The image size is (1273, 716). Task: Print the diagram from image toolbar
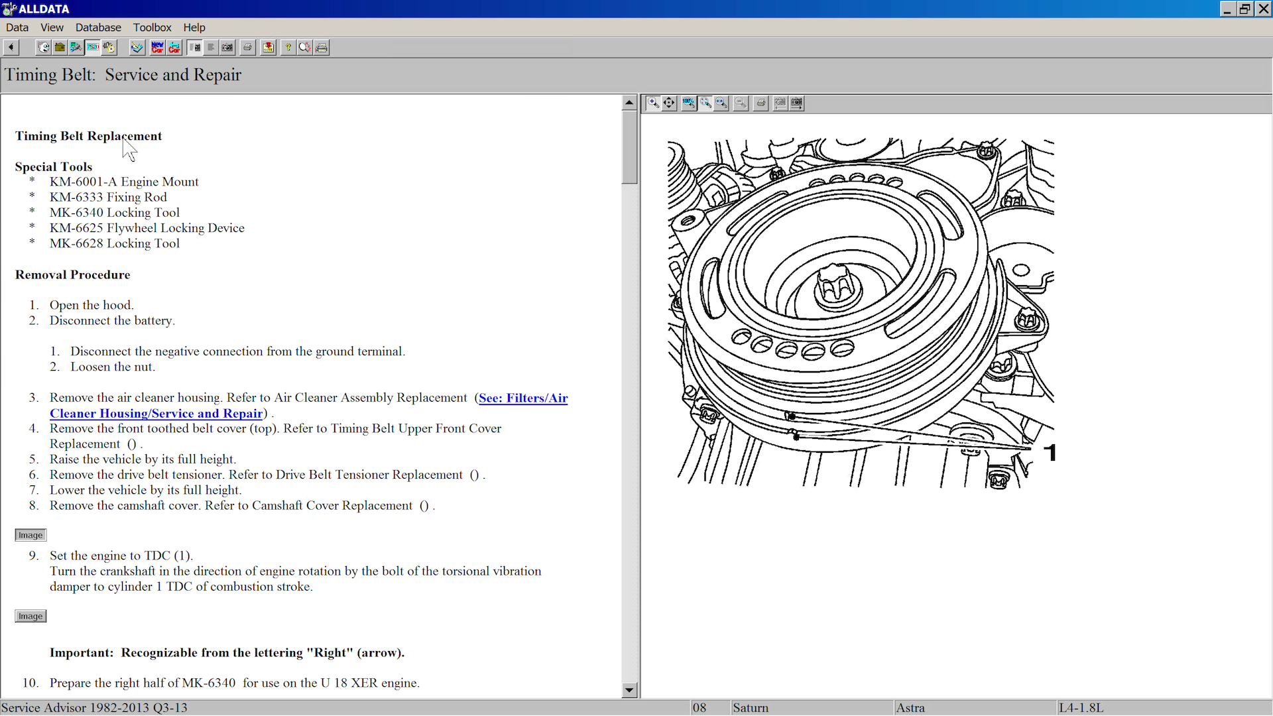pyautogui.click(x=761, y=103)
